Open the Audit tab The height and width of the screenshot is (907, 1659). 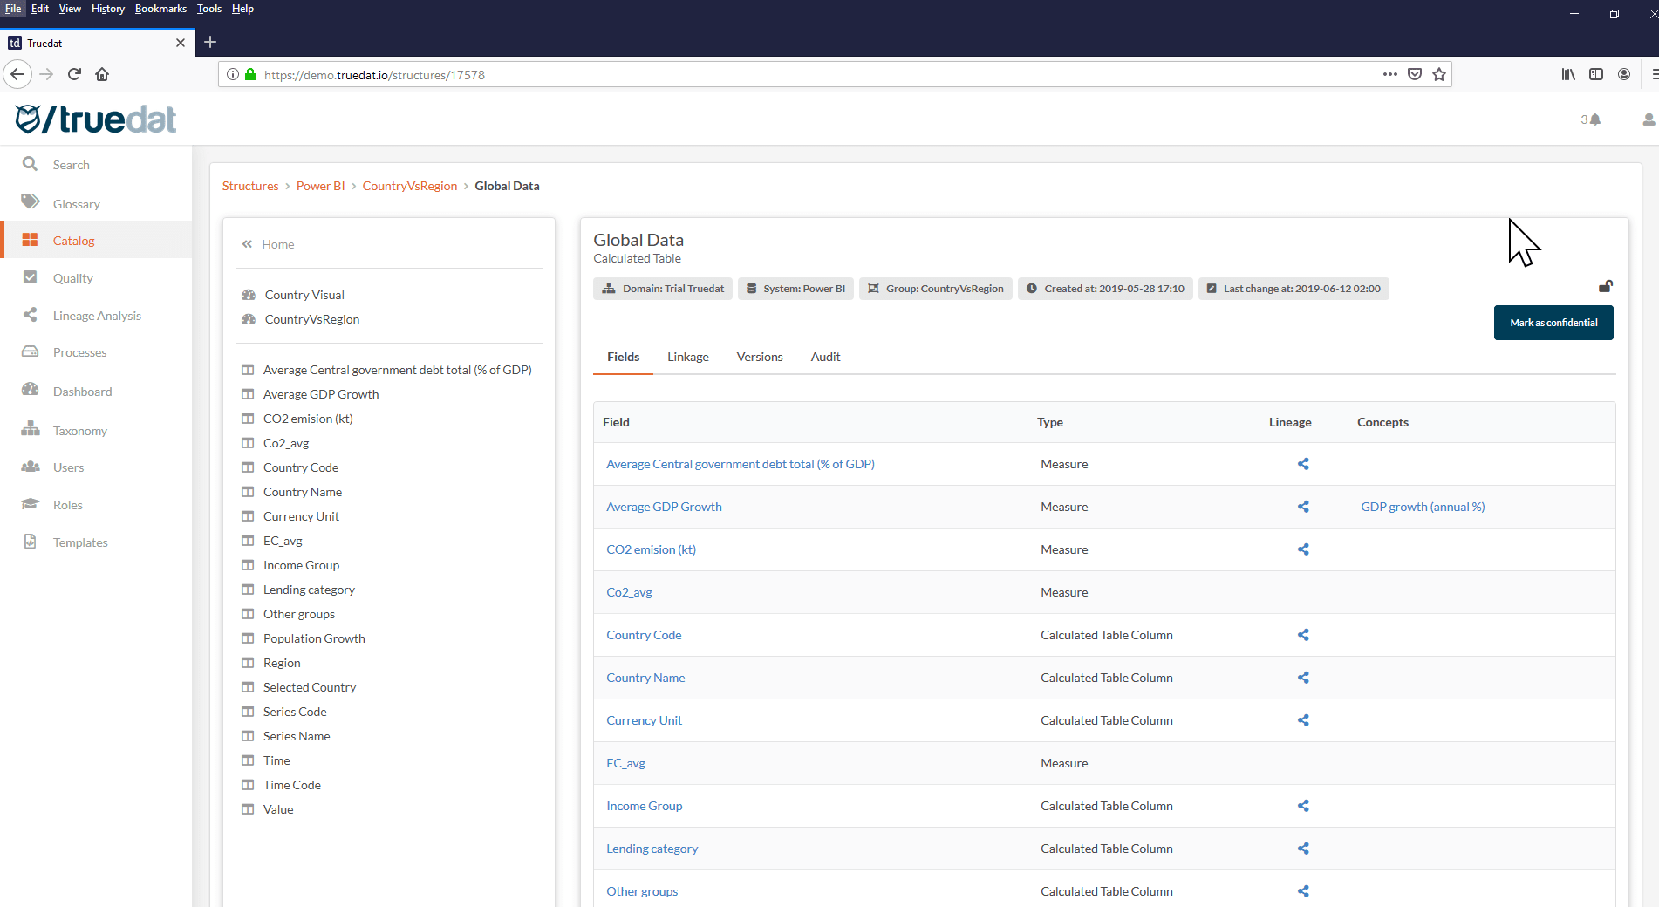point(825,357)
